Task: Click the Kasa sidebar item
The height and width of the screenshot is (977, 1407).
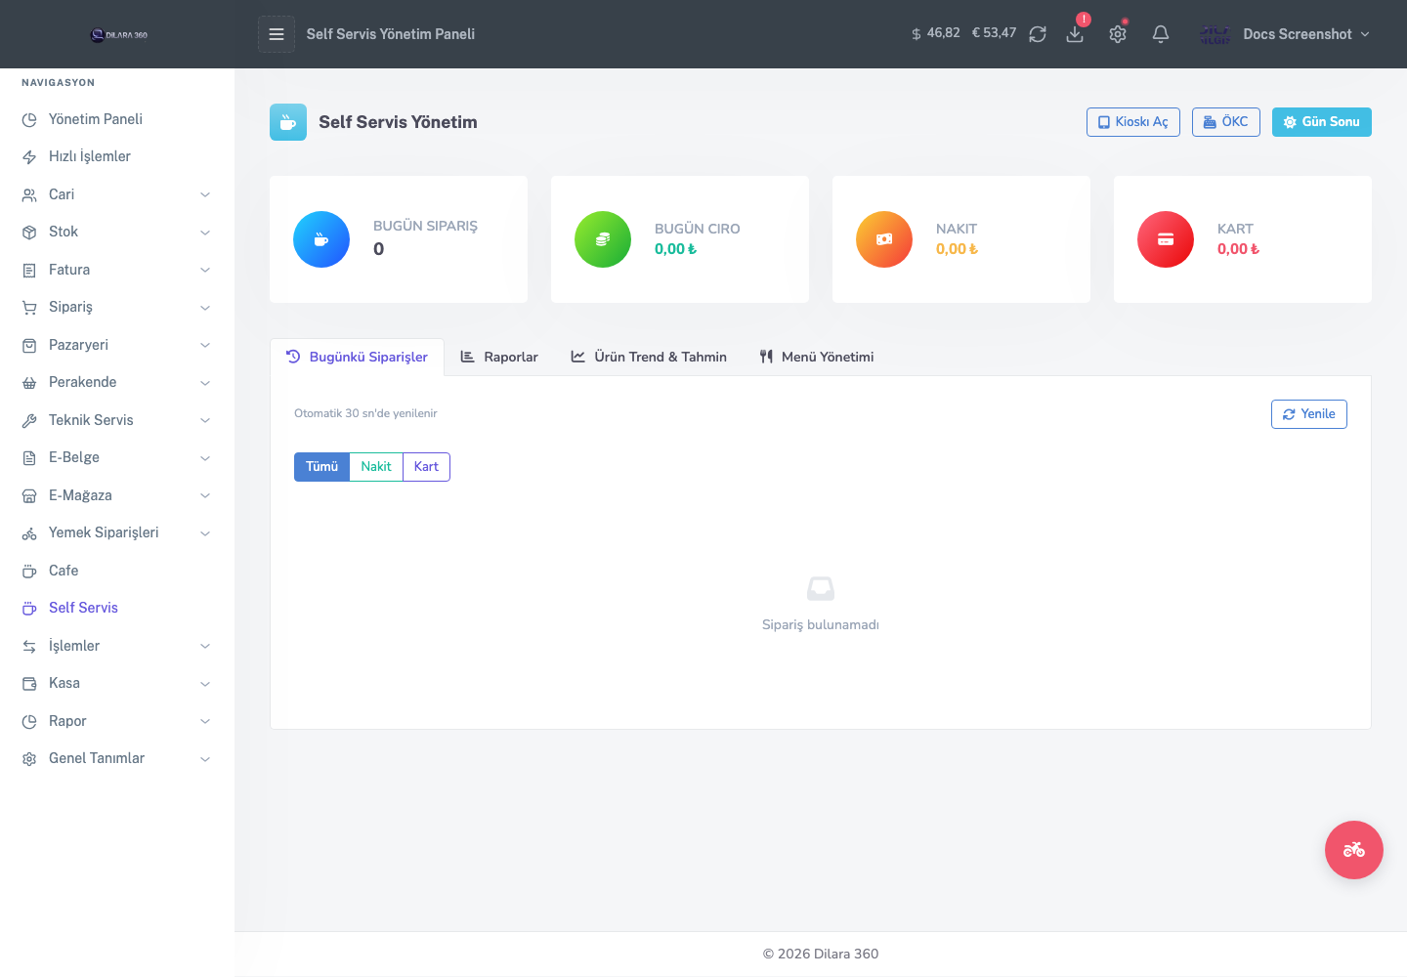Action: [117, 683]
